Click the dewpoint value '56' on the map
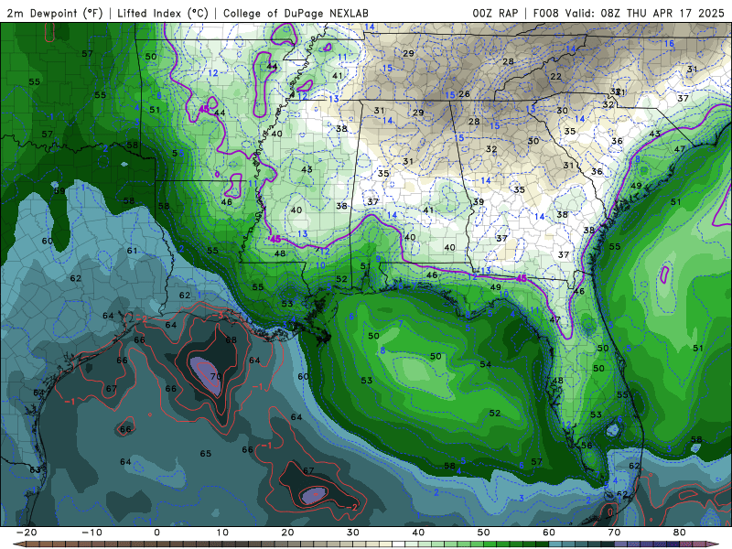The image size is (732, 549). (x=587, y=446)
